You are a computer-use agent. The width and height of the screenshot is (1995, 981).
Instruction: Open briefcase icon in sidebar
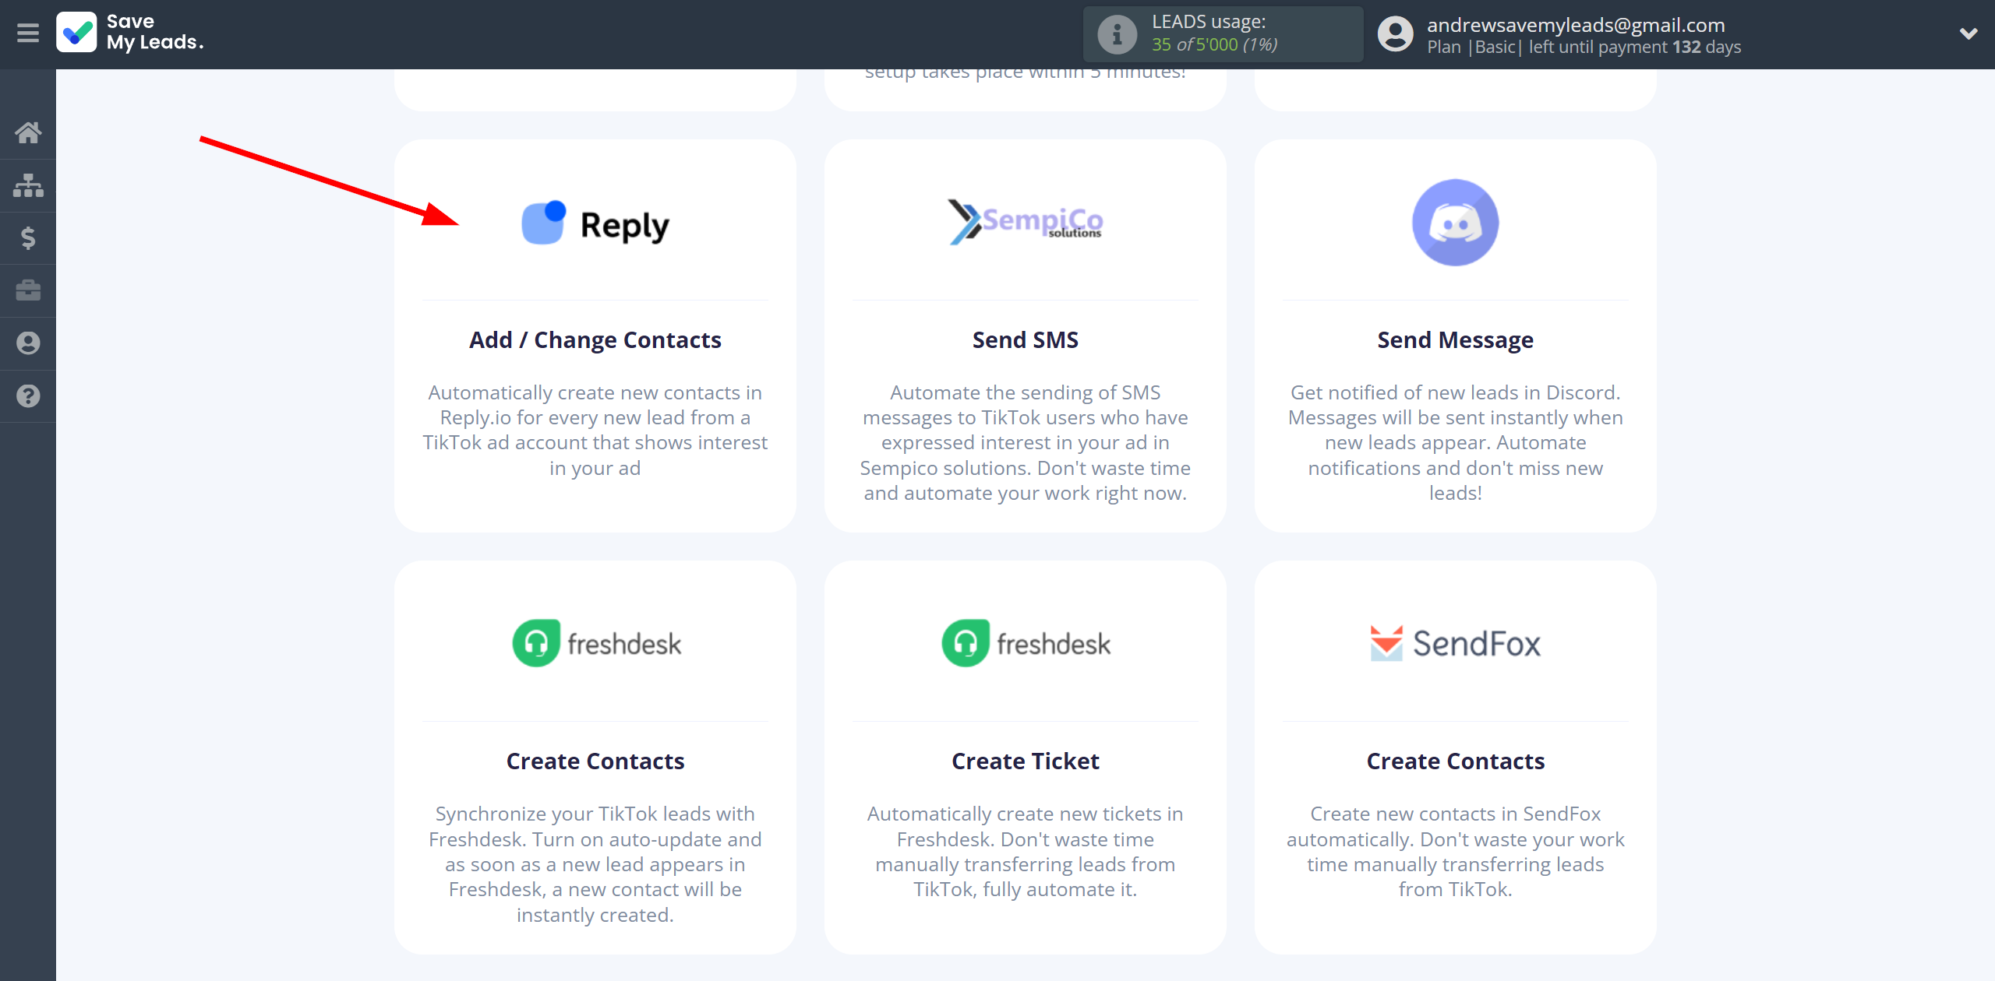tap(28, 290)
